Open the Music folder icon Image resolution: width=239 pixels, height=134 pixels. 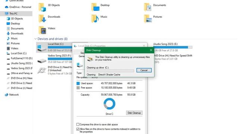click(x=95, y=19)
